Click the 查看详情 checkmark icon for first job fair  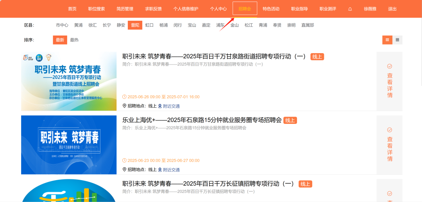(x=390, y=66)
